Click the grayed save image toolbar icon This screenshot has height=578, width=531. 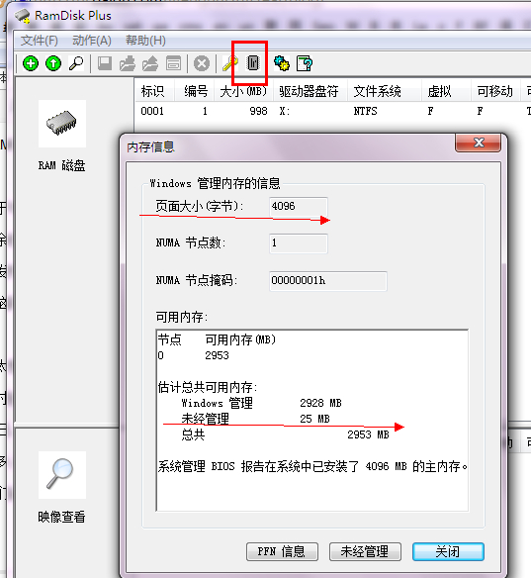click(128, 63)
